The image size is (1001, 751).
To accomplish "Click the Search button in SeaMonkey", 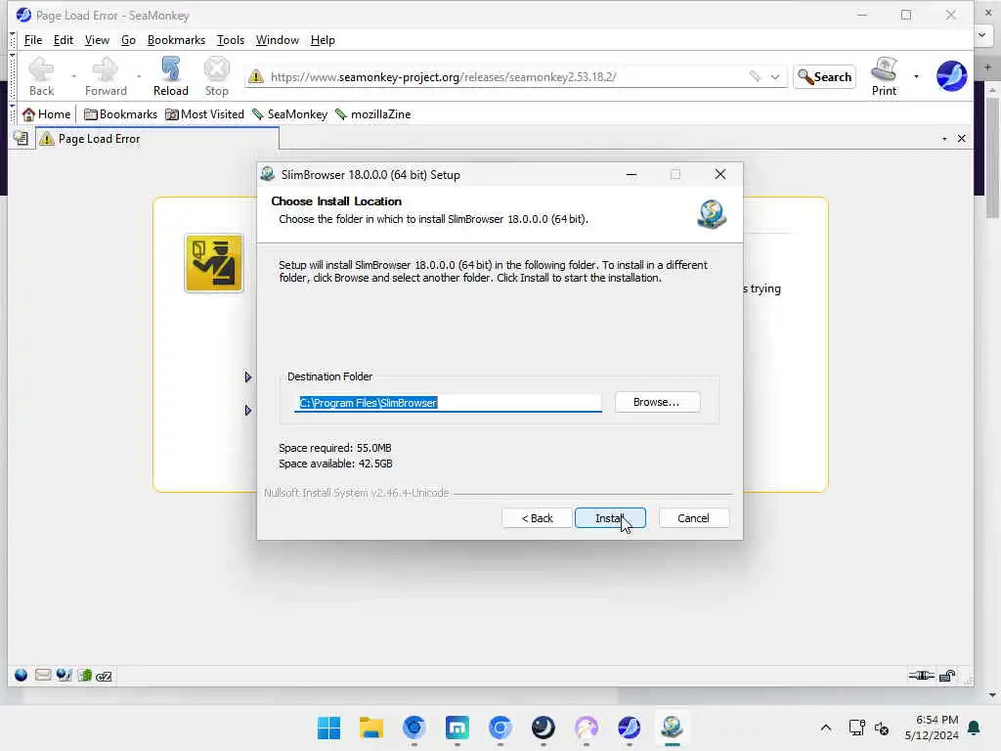I will click(x=824, y=76).
